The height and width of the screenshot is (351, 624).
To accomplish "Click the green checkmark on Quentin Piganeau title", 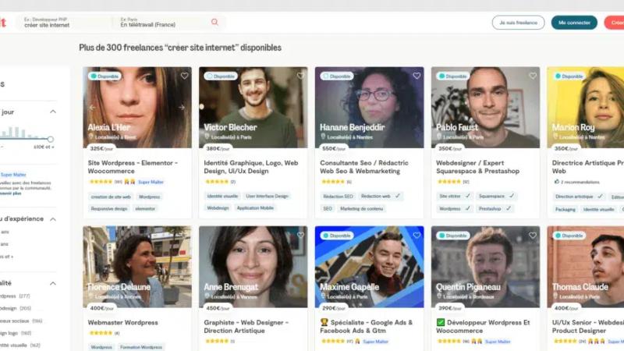I will click(440, 322).
